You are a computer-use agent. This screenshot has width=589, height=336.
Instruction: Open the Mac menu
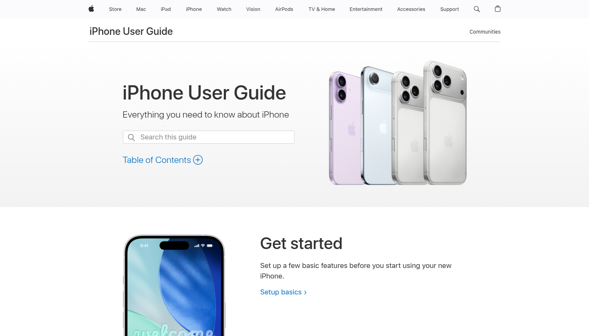pos(141,9)
